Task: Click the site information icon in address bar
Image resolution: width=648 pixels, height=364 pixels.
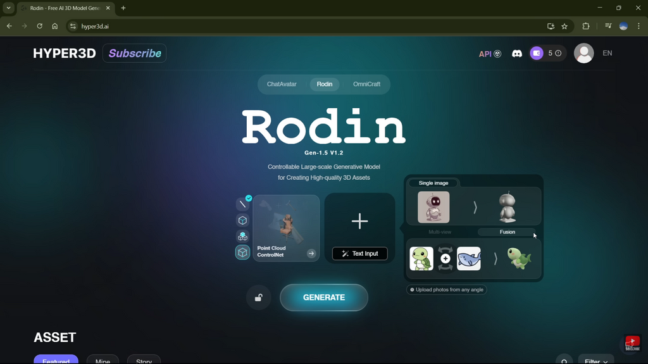Action: 73,26
